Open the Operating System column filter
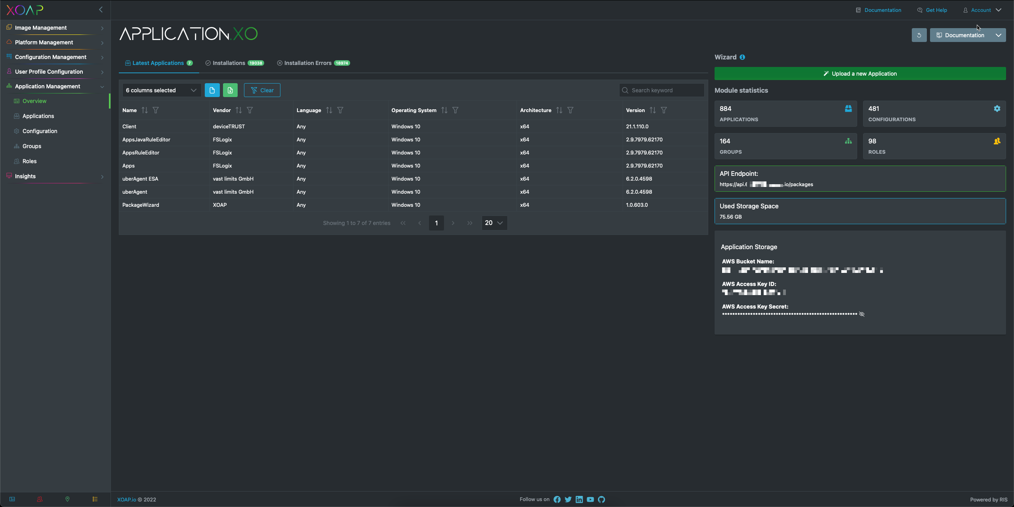The width and height of the screenshot is (1014, 507). 456,110
